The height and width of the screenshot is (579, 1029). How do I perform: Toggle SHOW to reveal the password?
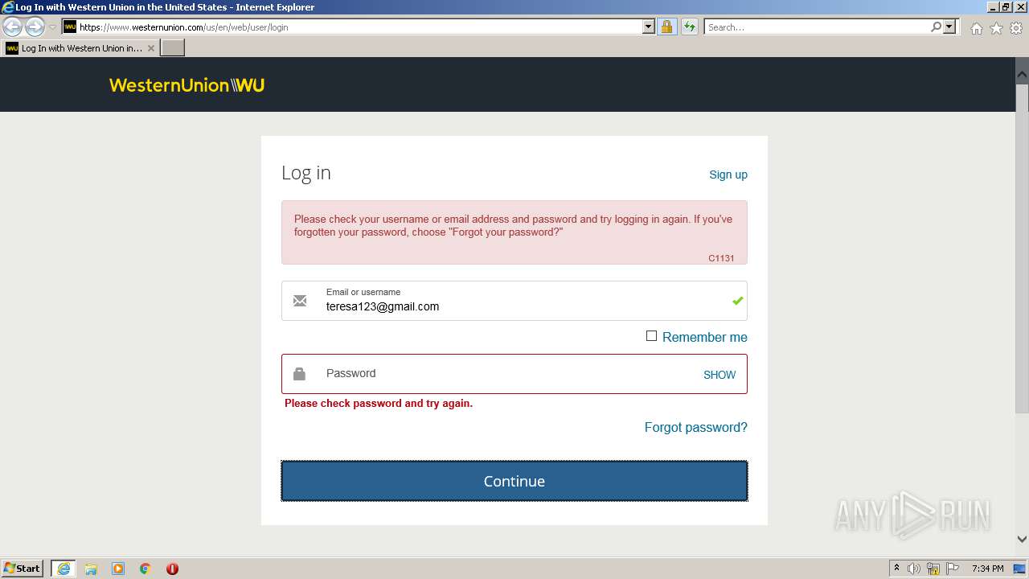pos(719,375)
